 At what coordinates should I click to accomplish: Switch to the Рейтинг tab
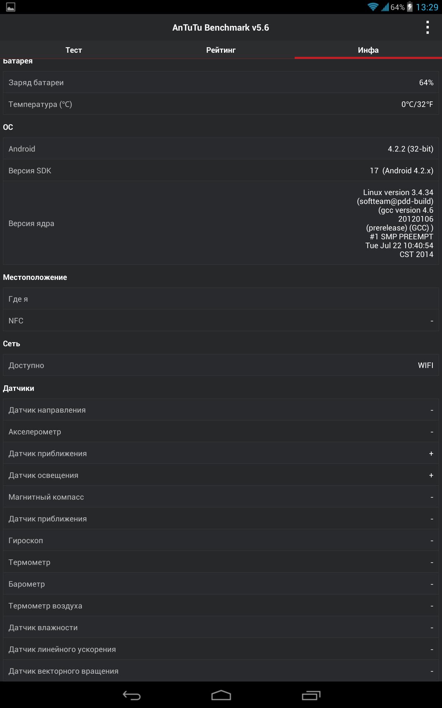tap(221, 50)
